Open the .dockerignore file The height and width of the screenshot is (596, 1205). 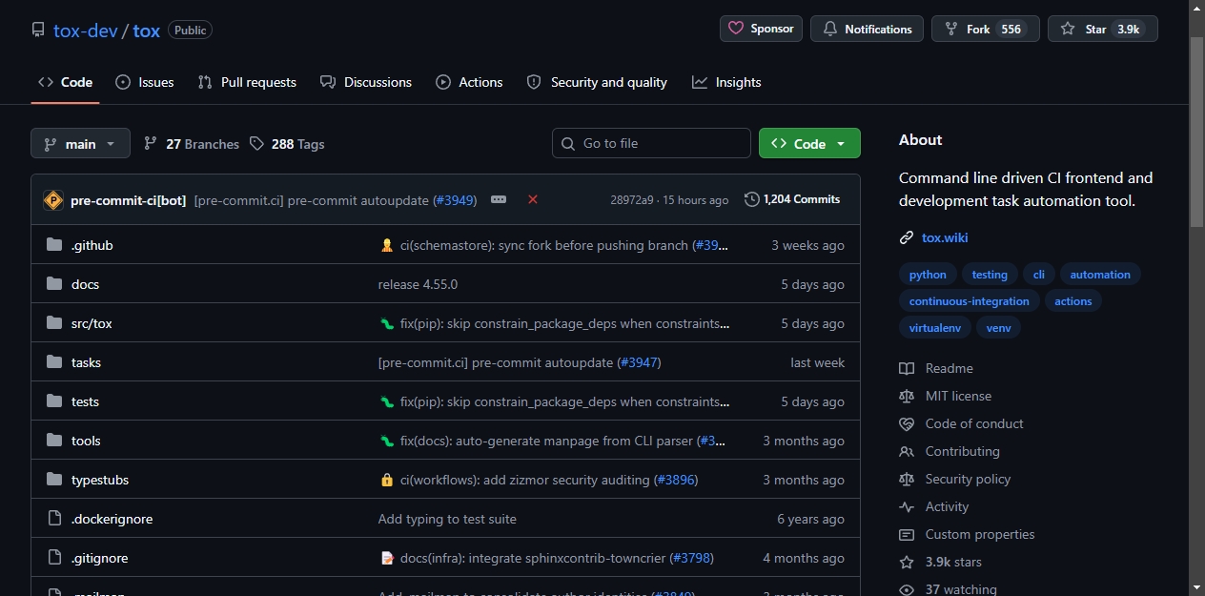pyautogui.click(x=112, y=519)
